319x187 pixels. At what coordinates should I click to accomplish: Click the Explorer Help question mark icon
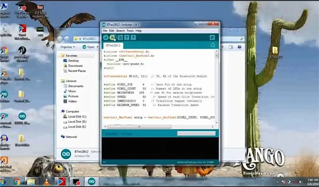(240, 47)
